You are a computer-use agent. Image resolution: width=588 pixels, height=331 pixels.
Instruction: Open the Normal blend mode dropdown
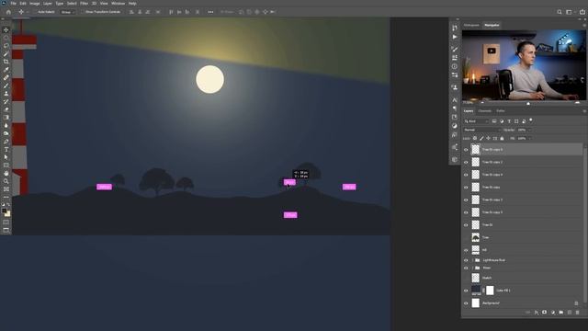[x=481, y=130]
